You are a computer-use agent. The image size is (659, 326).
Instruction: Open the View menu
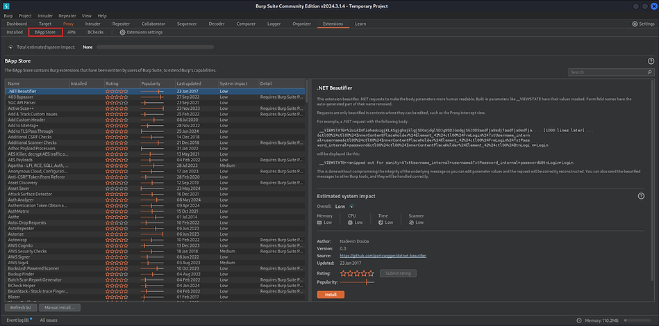tap(87, 15)
